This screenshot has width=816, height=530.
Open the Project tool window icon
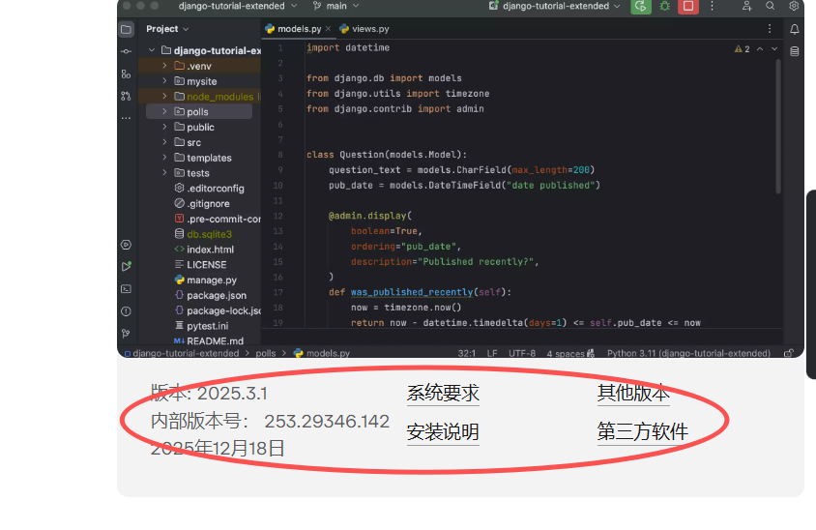[127, 29]
